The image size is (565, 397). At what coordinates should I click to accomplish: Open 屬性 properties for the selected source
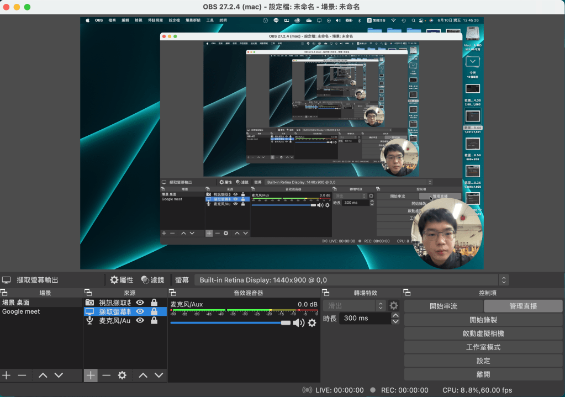[122, 280]
